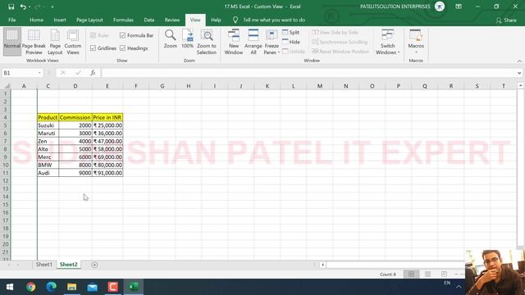This screenshot has width=525, height=295.
Task: Switch to the Insert tab
Action: pos(60,20)
